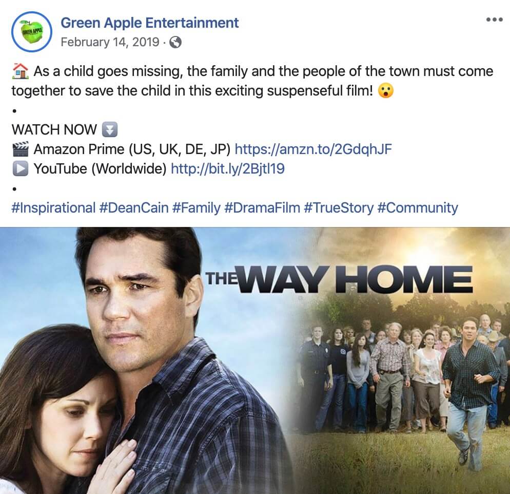Image resolution: width=510 pixels, height=494 pixels.
Task: Open the #Community hashtag
Action: pyautogui.click(x=418, y=207)
